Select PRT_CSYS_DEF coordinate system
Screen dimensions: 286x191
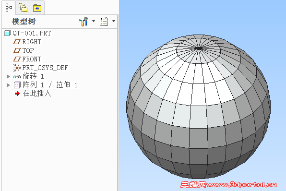pyautogui.click(x=45, y=68)
